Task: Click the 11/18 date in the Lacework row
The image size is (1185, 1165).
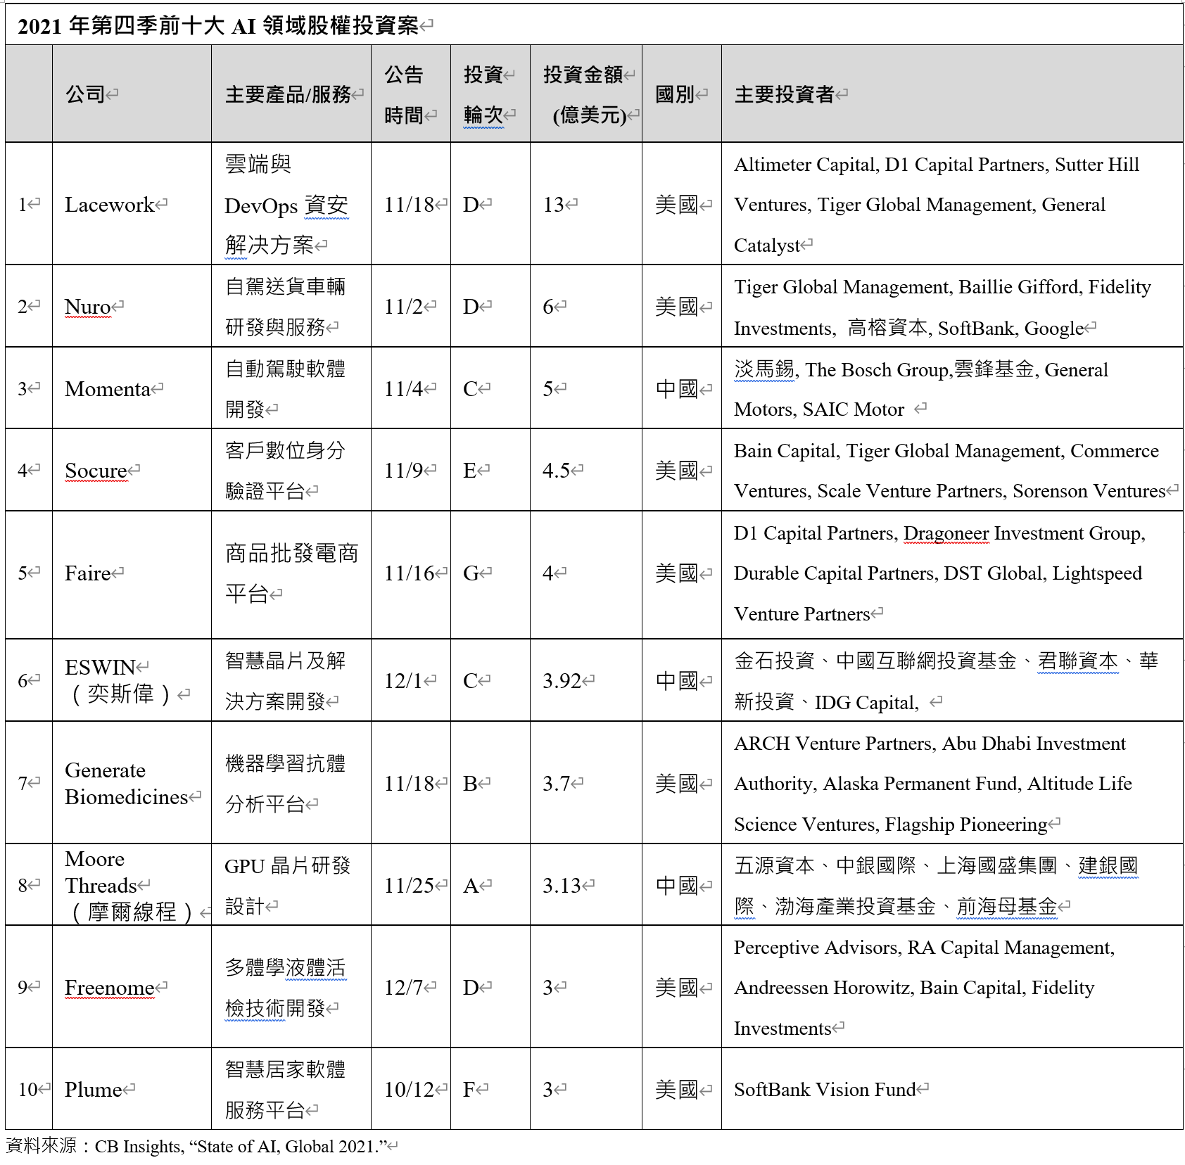Action: [409, 205]
